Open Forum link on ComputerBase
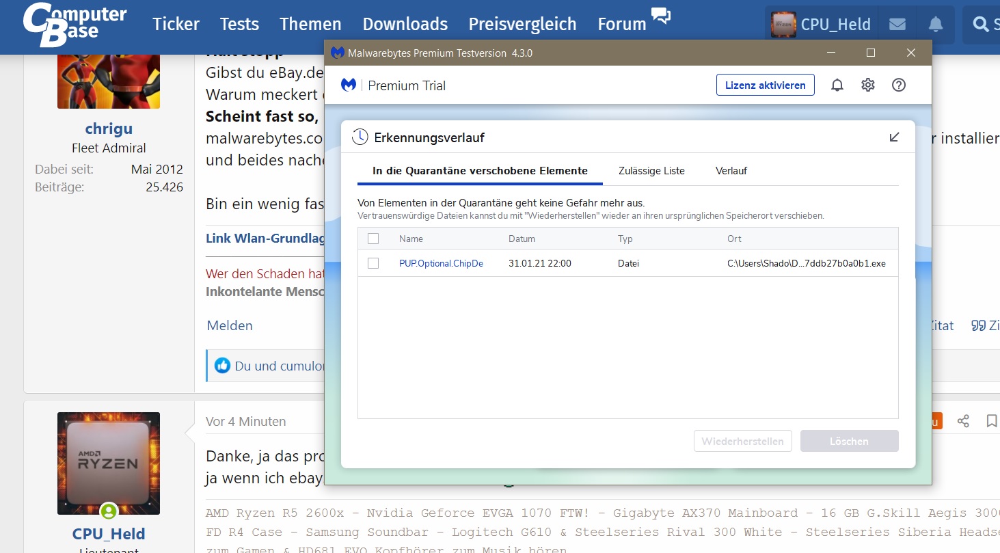Screen dimensions: 1000x553 tap(622, 24)
